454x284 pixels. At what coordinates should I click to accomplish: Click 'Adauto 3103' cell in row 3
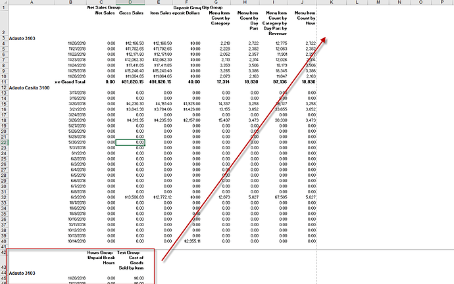[x=22, y=38]
